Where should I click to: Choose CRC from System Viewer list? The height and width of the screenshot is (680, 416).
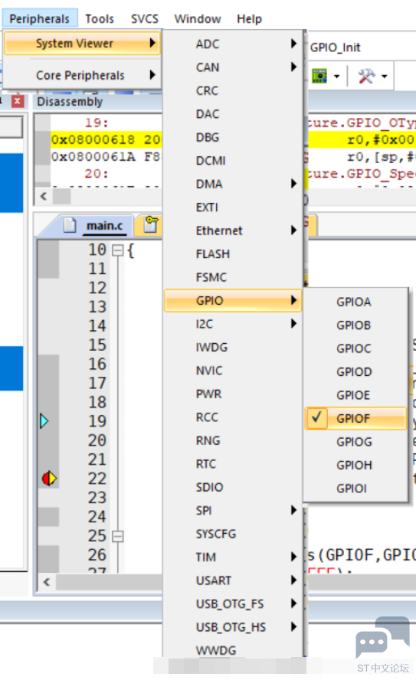(x=233, y=90)
